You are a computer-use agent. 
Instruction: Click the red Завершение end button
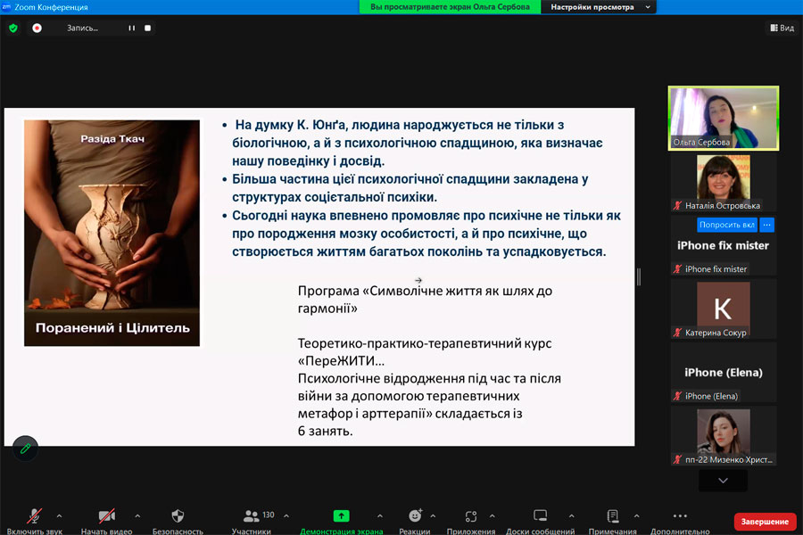click(766, 522)
